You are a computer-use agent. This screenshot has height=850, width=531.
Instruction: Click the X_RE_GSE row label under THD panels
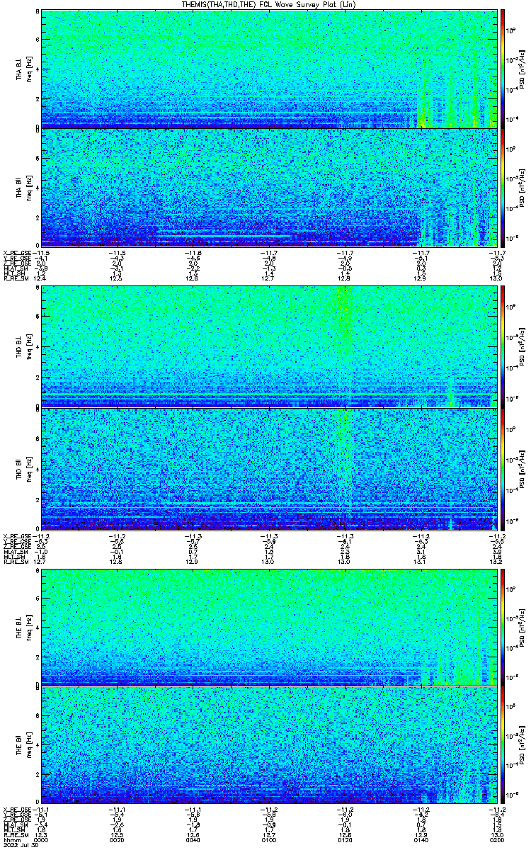coord(18,535)
